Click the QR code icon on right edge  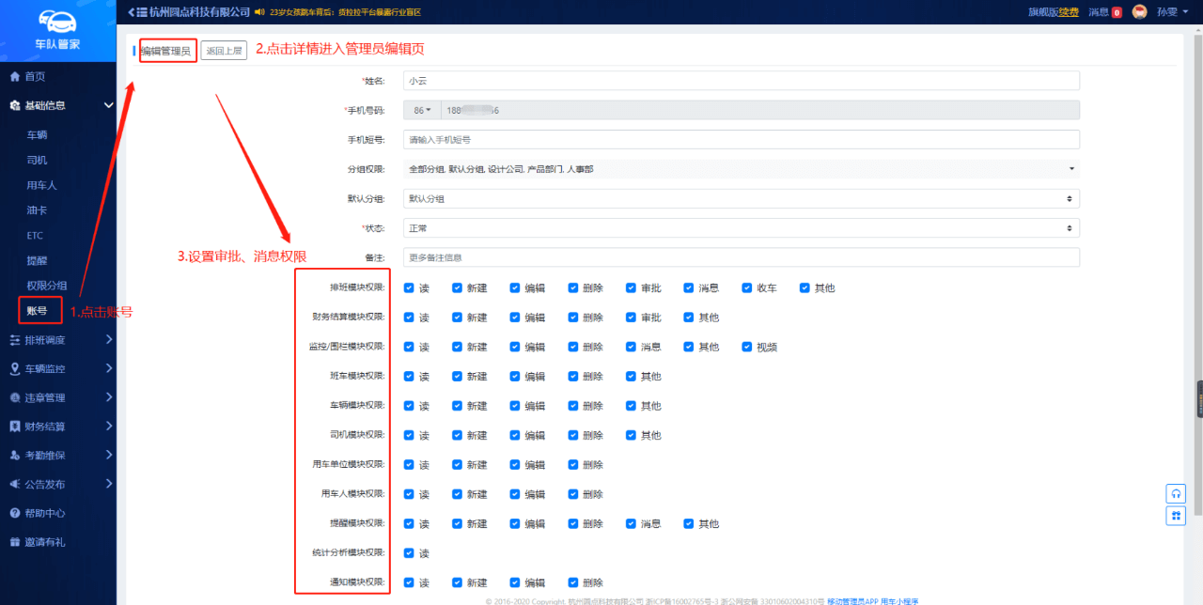click(1175, 516)
